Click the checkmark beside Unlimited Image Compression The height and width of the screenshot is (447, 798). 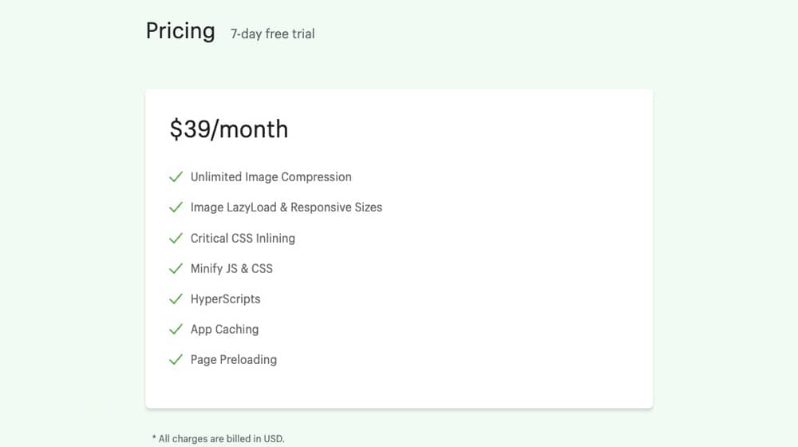[176, 176]
